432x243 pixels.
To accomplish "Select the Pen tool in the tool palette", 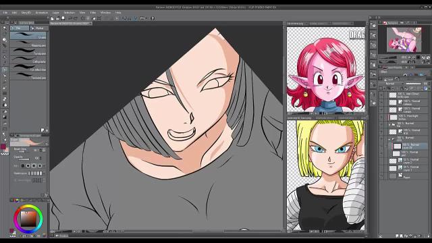I will 5,70.
